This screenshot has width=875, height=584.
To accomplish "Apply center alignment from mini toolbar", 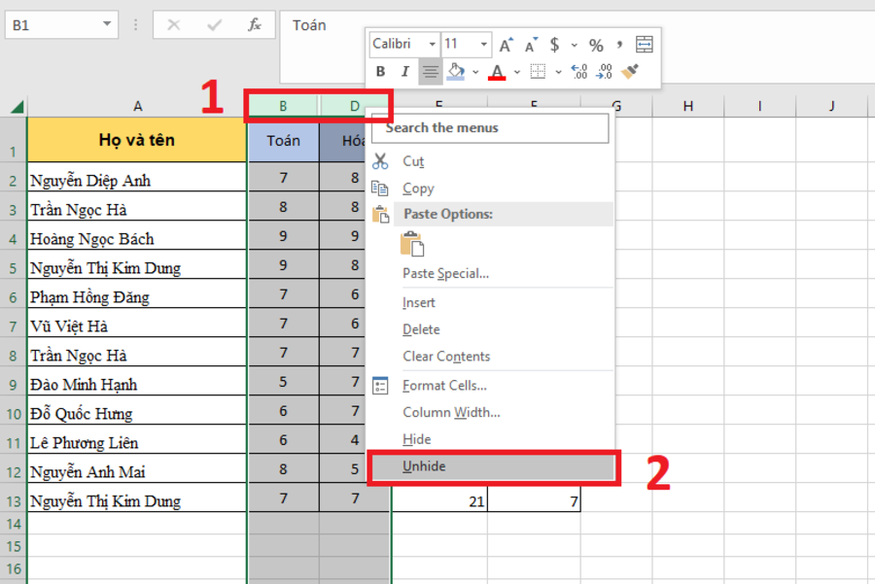I will [x=431, y=72].
